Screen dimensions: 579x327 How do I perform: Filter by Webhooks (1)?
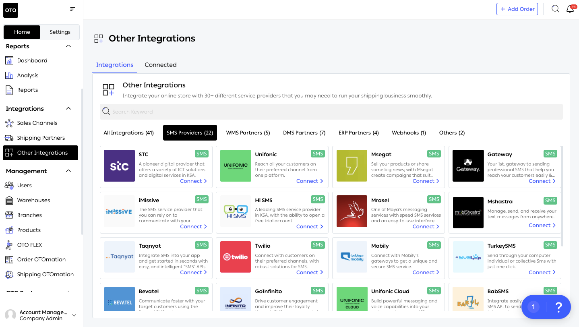(409, 132)
